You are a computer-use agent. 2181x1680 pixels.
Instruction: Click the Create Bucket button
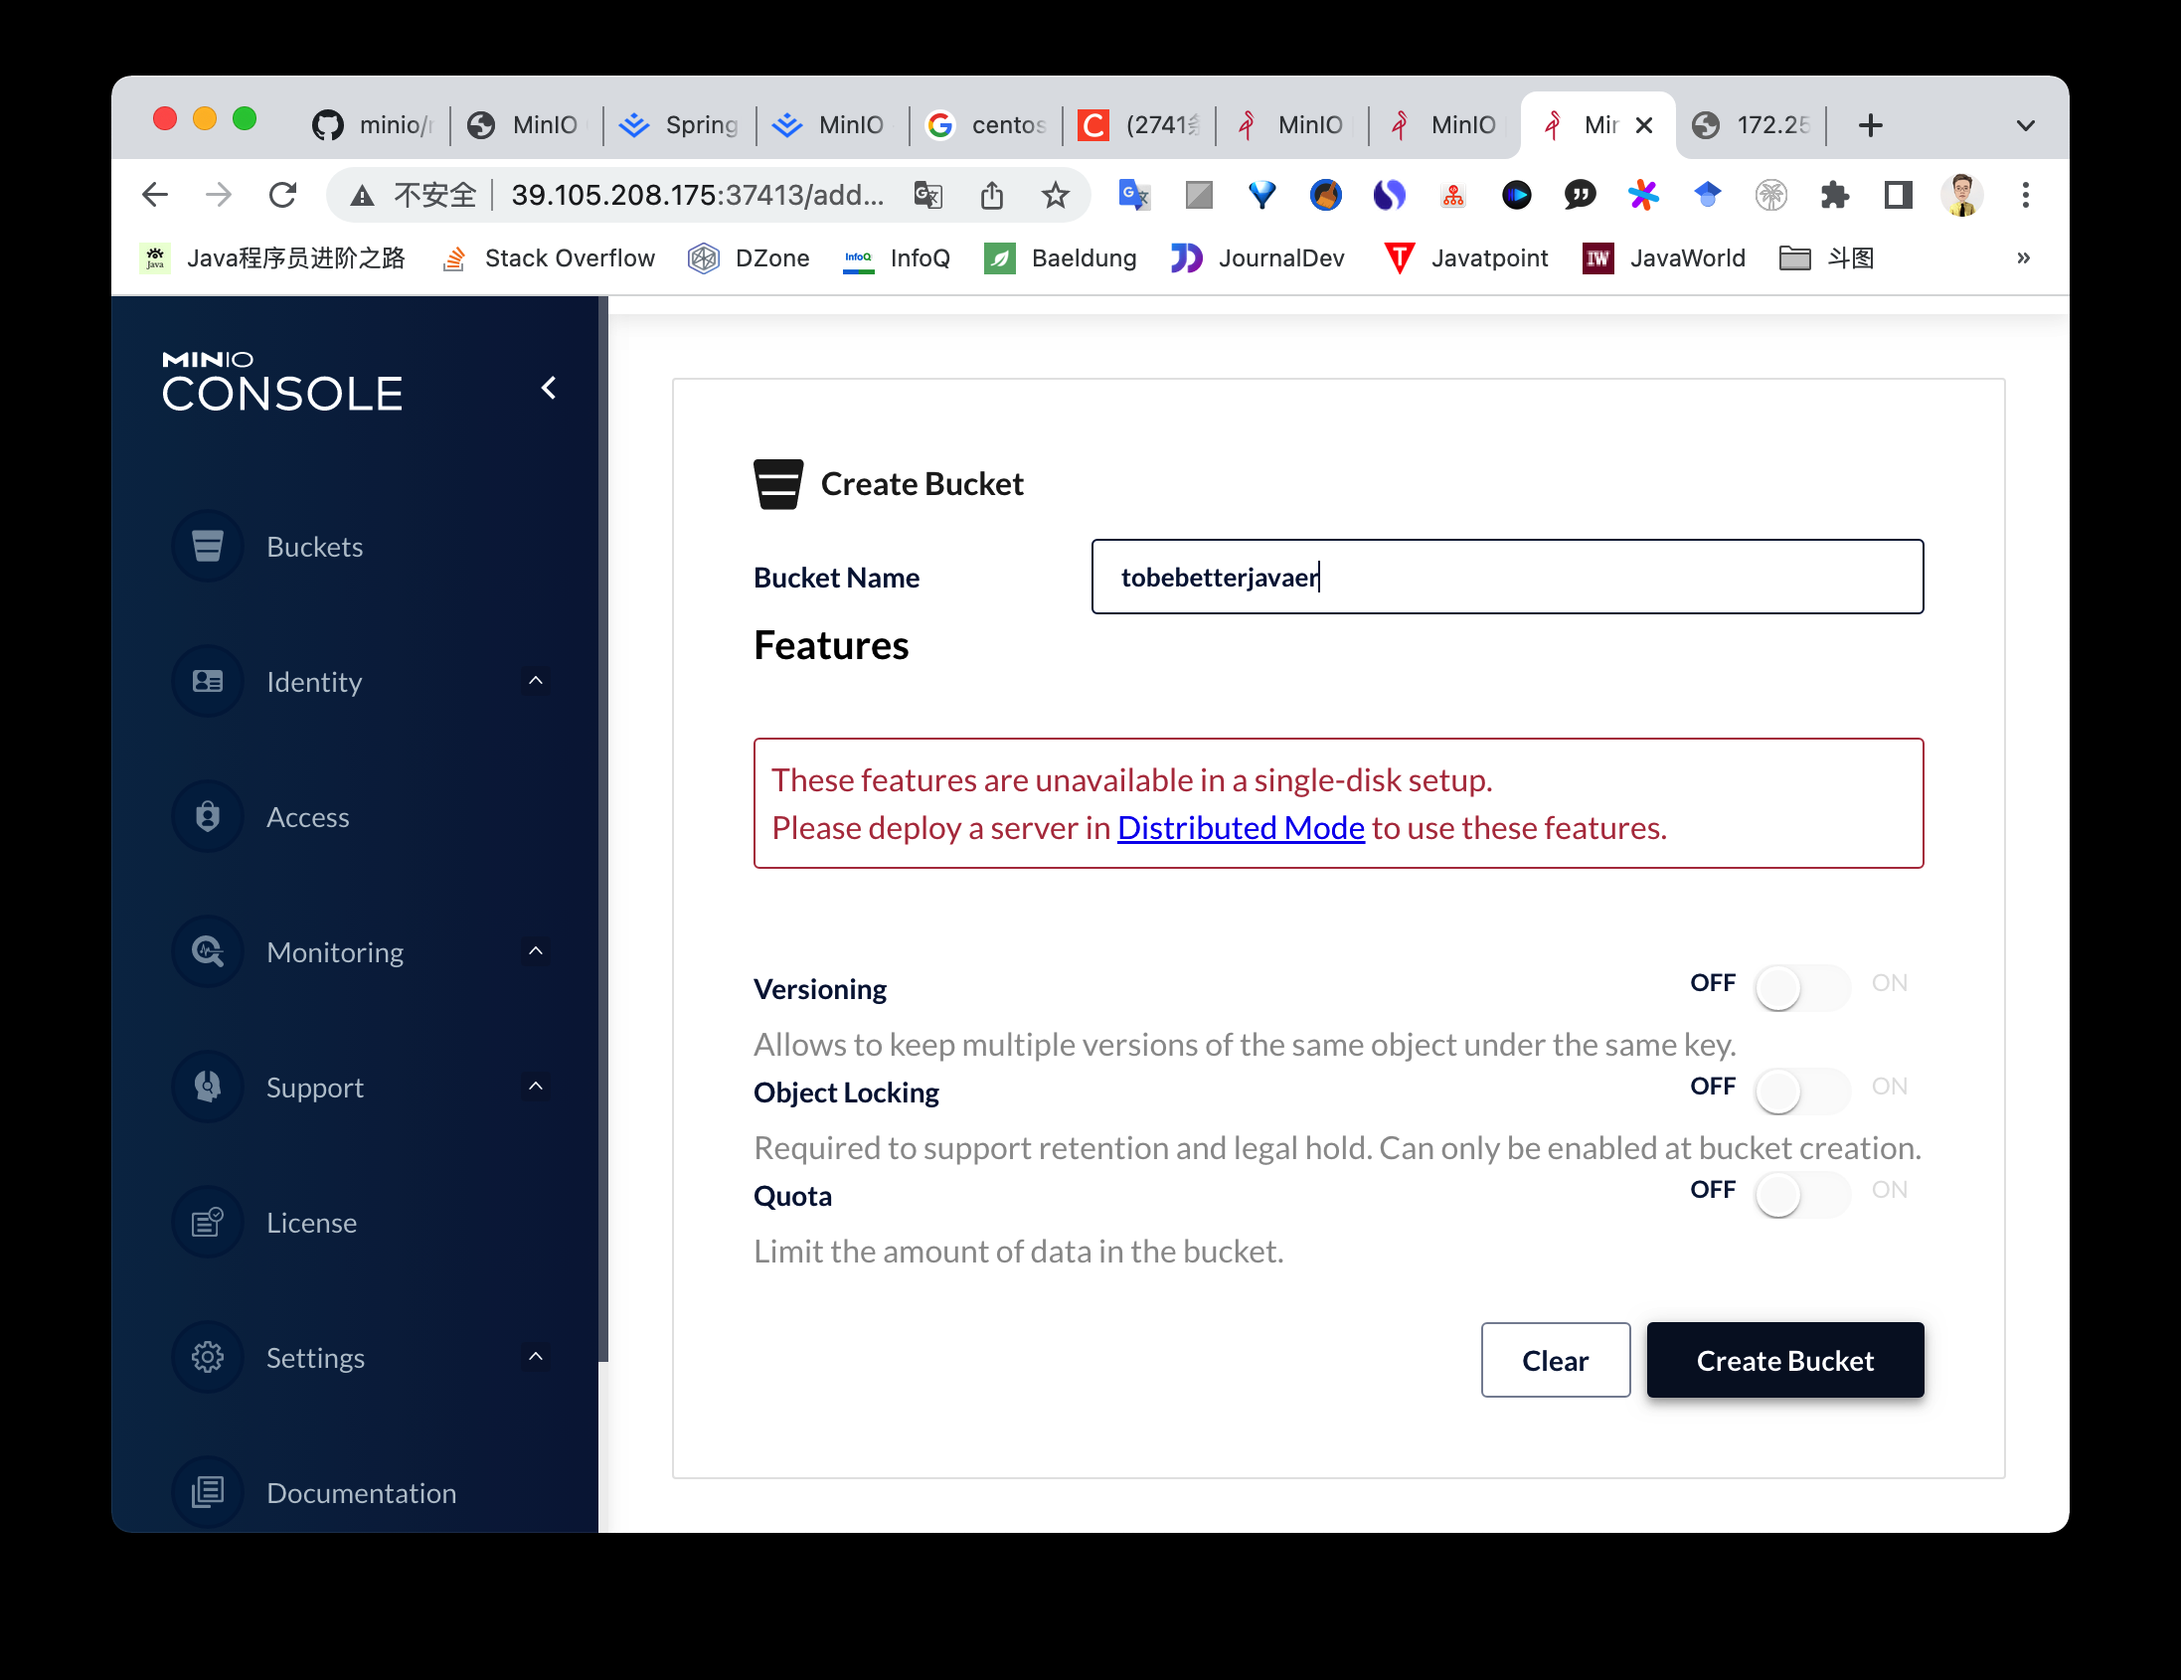1783,1359
